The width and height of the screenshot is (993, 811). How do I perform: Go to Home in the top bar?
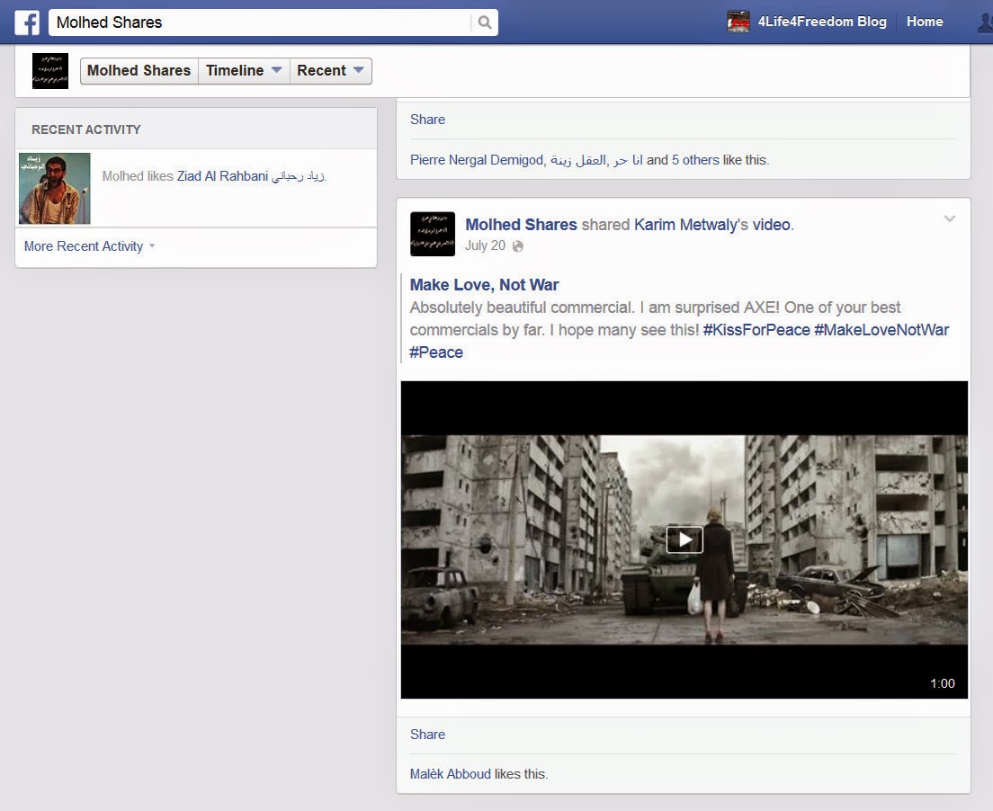[925, 22]
